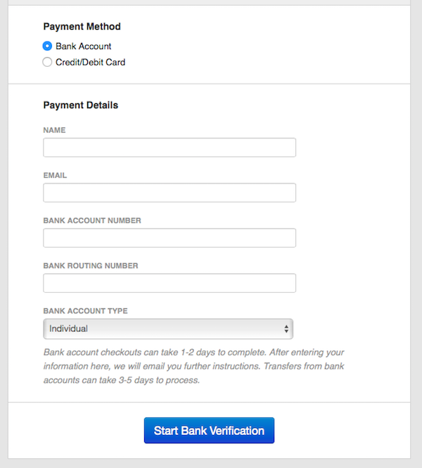The image size is (422, 468).
Task: Click the EMAIL field label
Action: pyautogui.click(x=55, y=175)
